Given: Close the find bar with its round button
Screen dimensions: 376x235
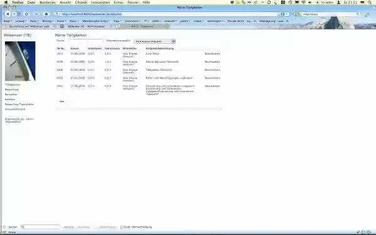Looking at the screenshot, I should 4,227.
